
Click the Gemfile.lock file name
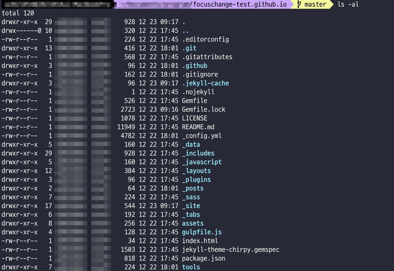tap(203, 109)
